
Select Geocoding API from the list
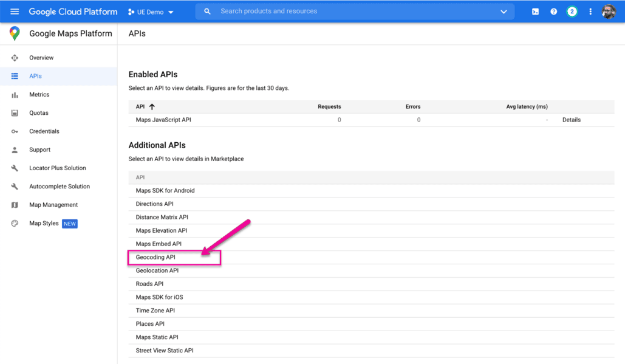pos(155,258)
